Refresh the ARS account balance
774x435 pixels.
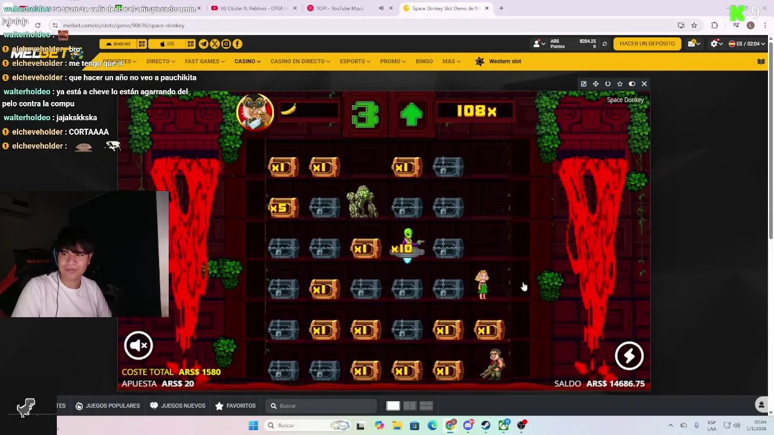[x=604, y=43]
